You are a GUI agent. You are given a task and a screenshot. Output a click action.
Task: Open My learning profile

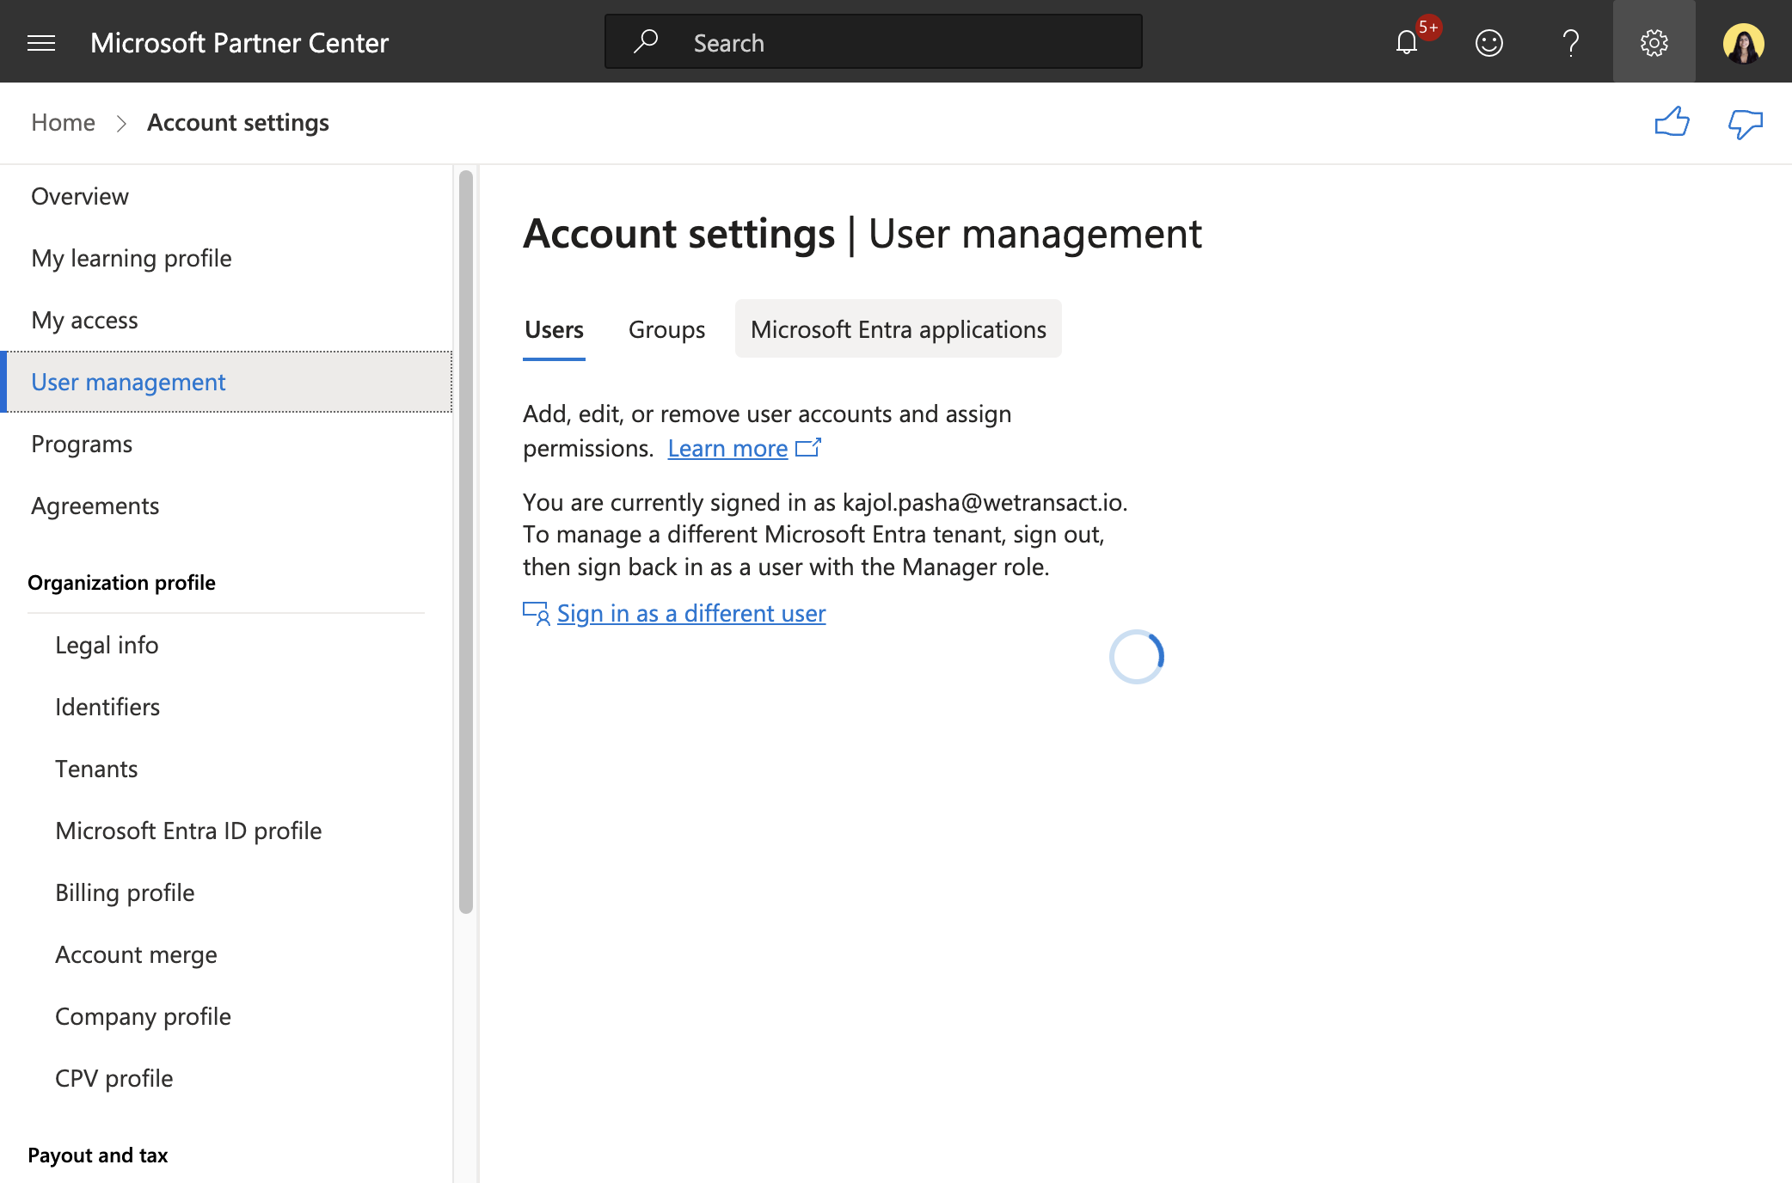[226, 258]
